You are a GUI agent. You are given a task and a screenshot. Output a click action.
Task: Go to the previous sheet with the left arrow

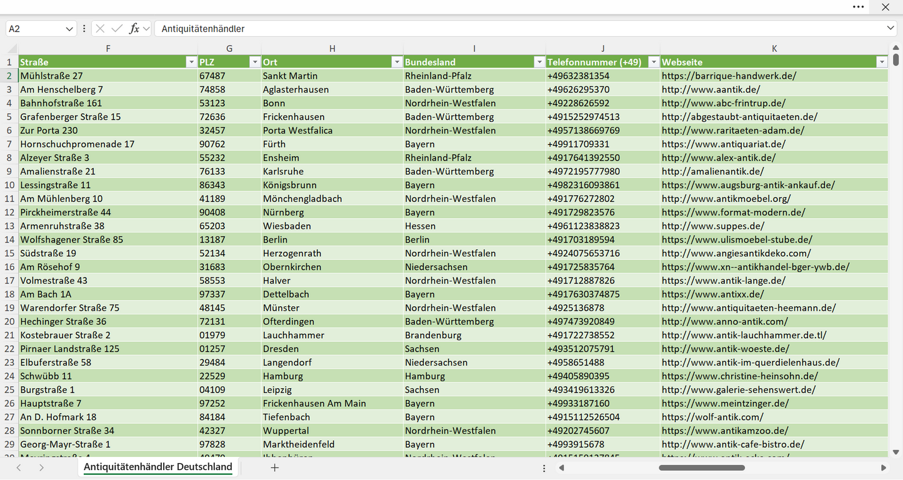coord(19,467)
